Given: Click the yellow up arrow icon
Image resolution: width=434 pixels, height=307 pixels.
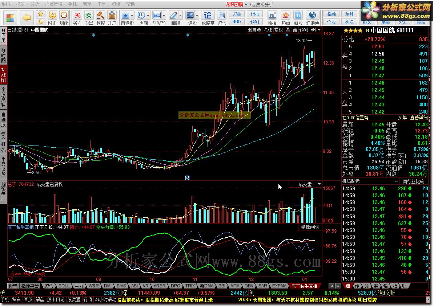Looking at the screenshot, I should click(41, 14).
